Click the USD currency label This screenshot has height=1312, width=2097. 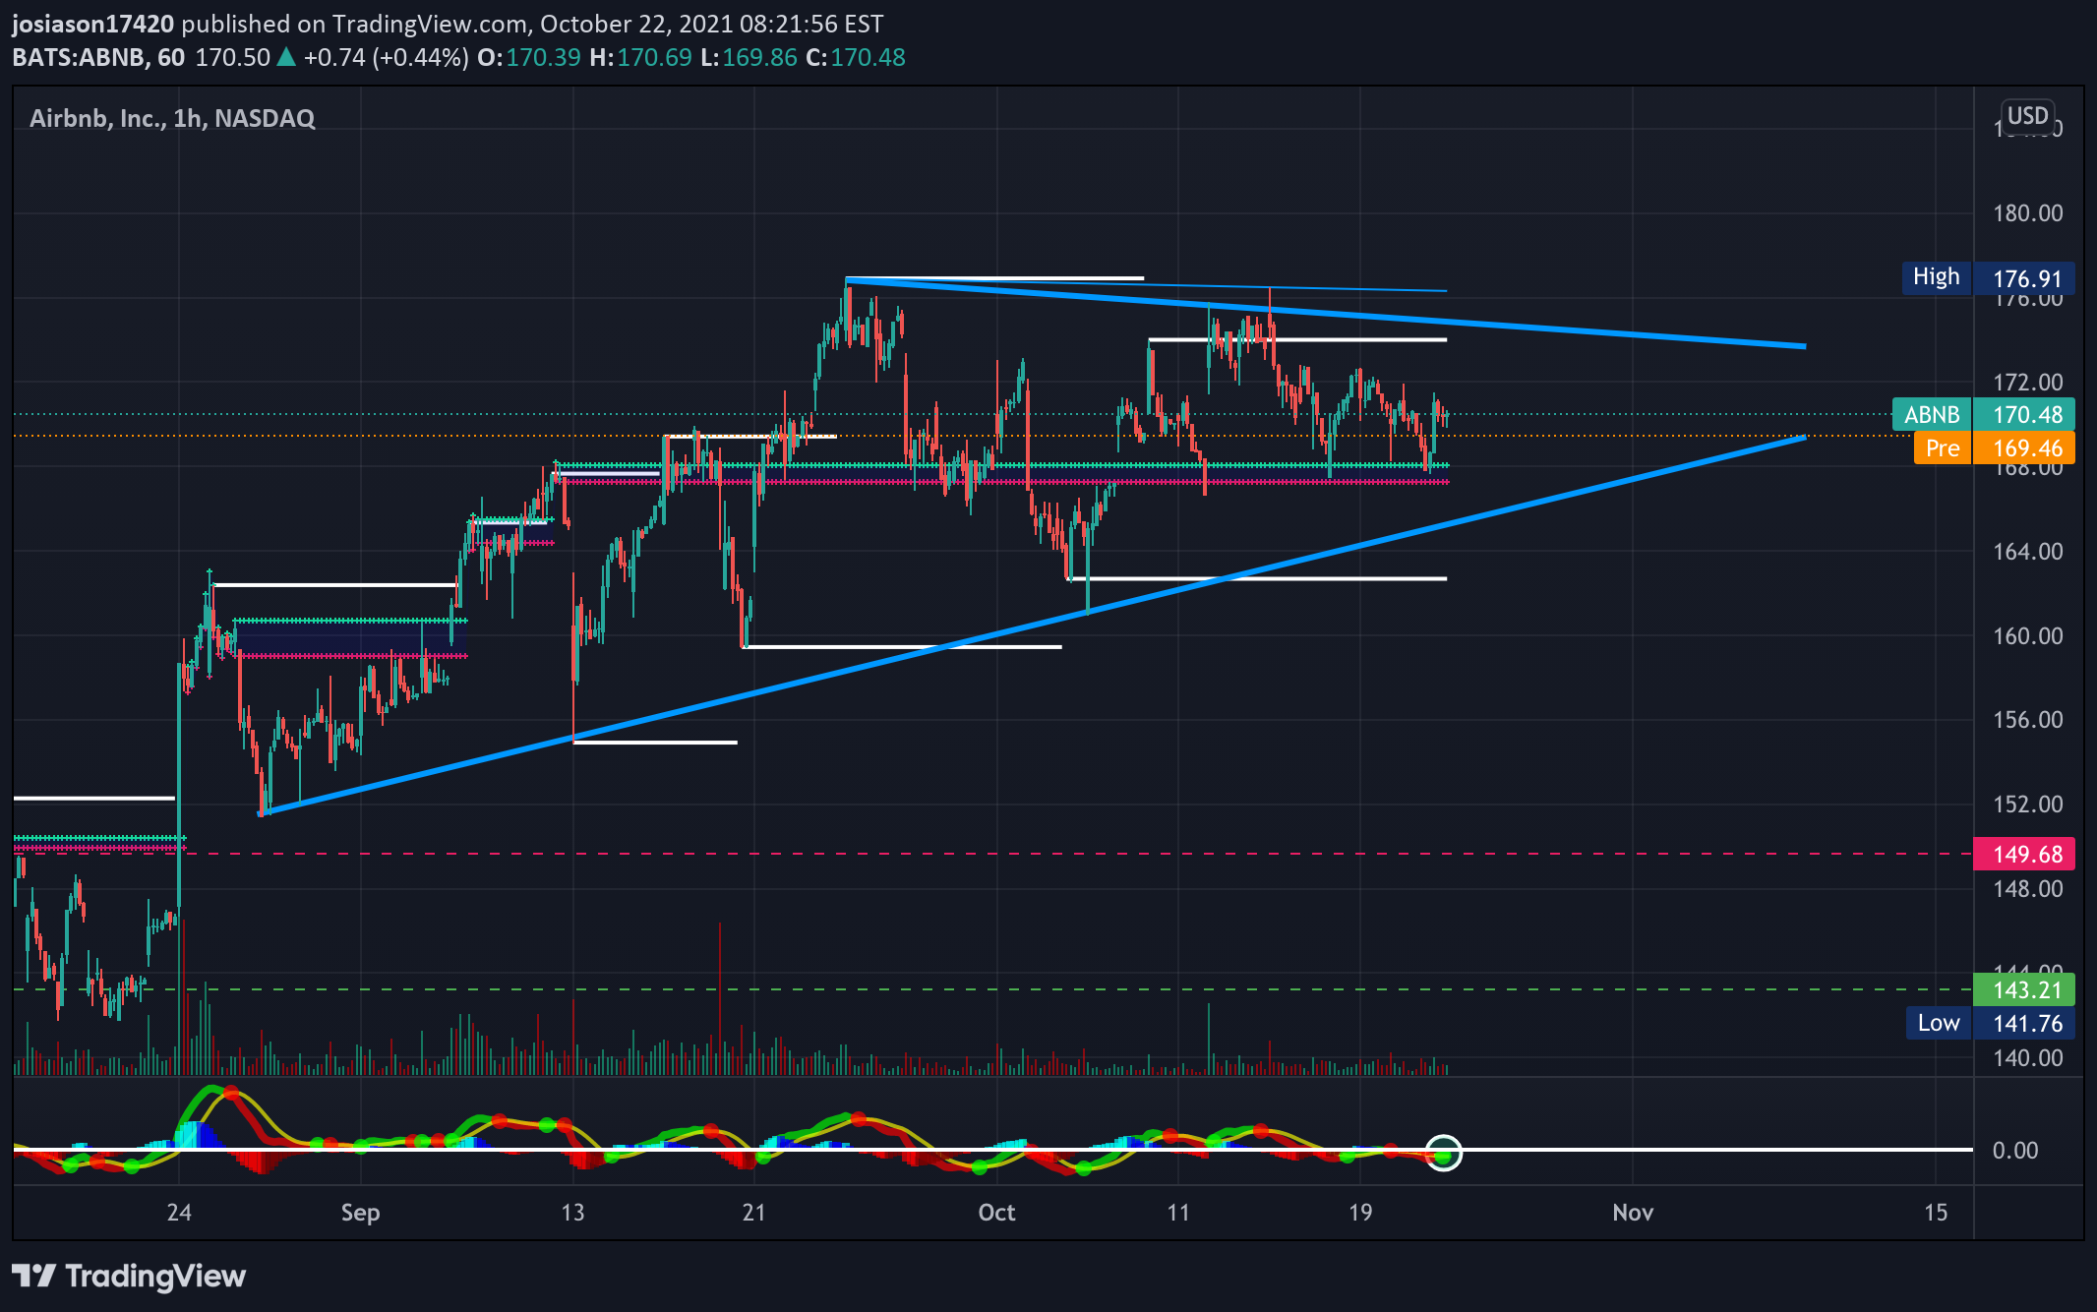[x=2027, y=116]
